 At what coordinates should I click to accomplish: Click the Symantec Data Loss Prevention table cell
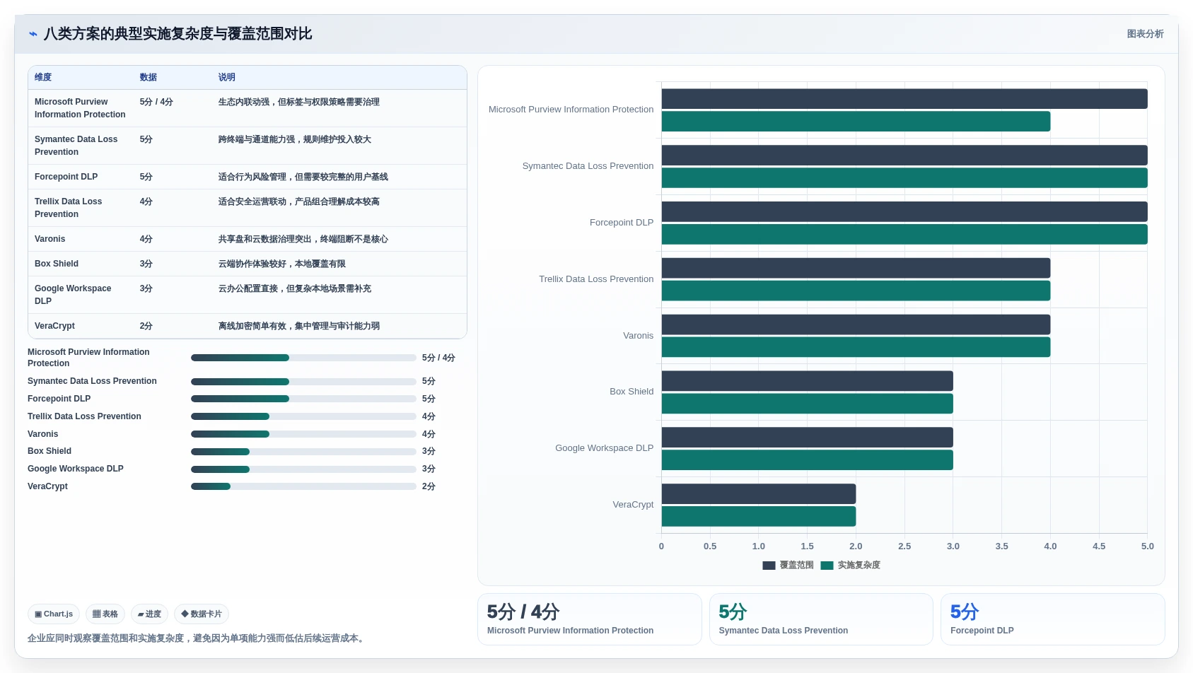(x=76, y=146)
